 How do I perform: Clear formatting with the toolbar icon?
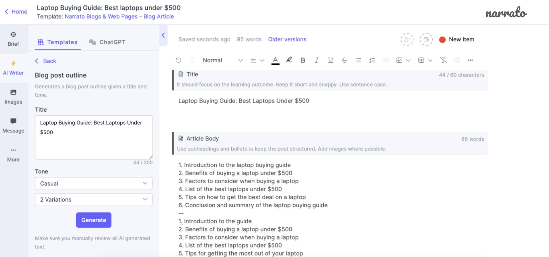(x=443, y=60)
